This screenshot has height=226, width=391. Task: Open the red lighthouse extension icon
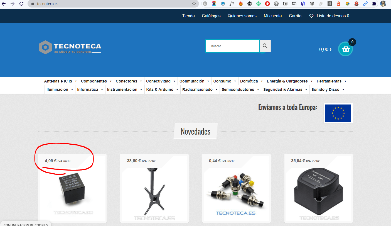[x=339, y=4]
